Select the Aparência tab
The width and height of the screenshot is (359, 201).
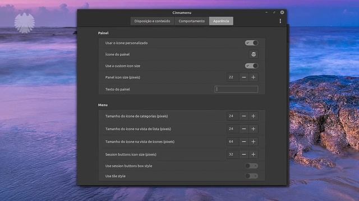point(221,21)
